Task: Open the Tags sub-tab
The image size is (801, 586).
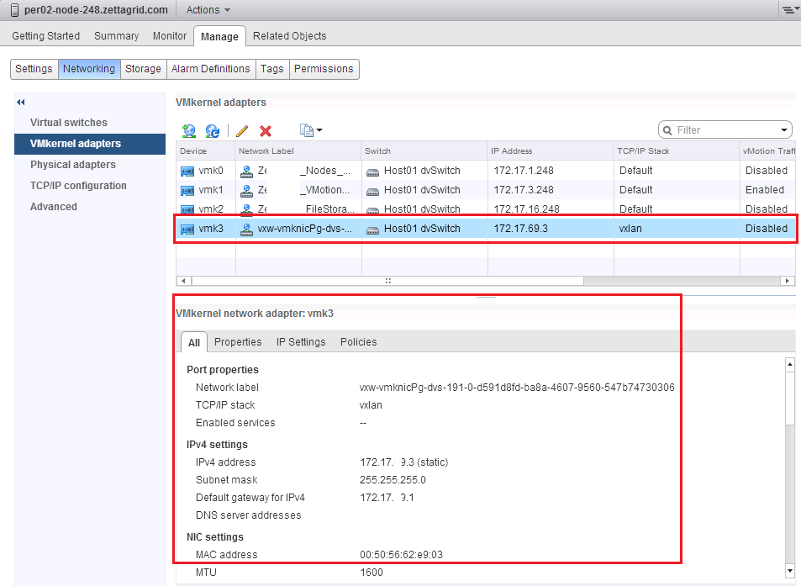Action: click(271, 69)
